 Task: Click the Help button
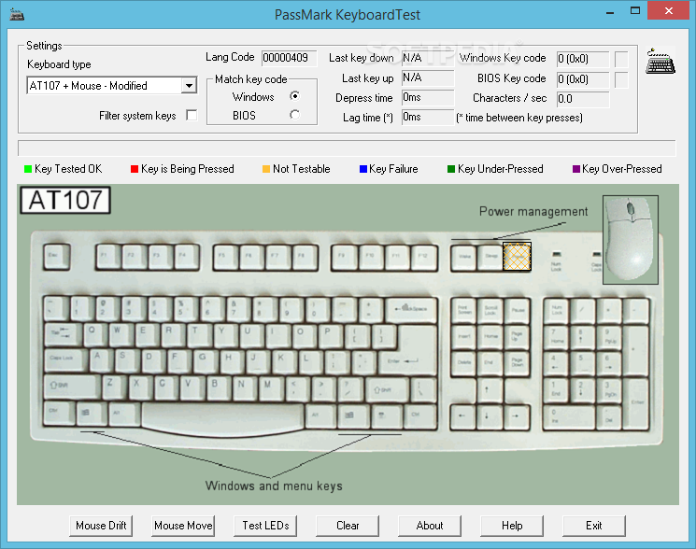tap(512, 526)
